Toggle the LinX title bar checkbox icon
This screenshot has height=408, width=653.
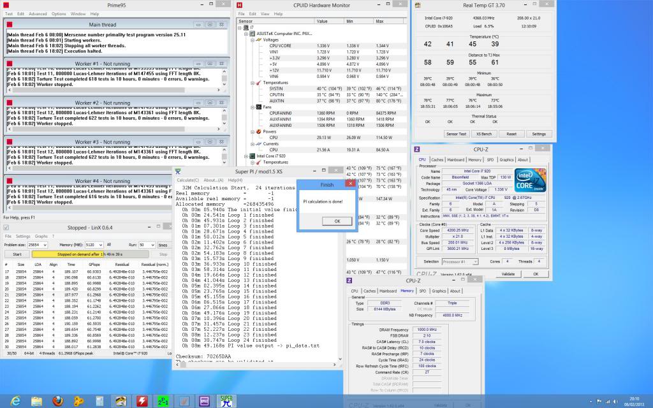(x=6, y=228)
